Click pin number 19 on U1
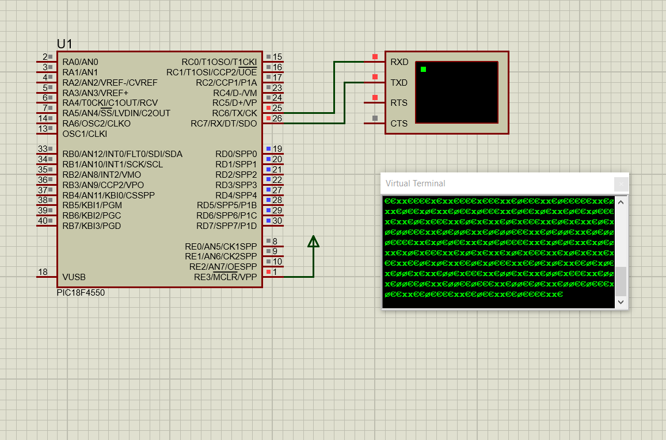Screen dimensions: 666x440 pyautogui.click(x=277, y=149)
